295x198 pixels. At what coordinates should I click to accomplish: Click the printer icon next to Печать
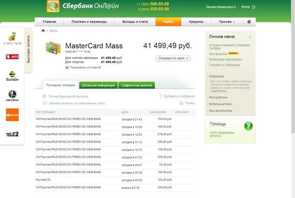[x=181, y=103]
